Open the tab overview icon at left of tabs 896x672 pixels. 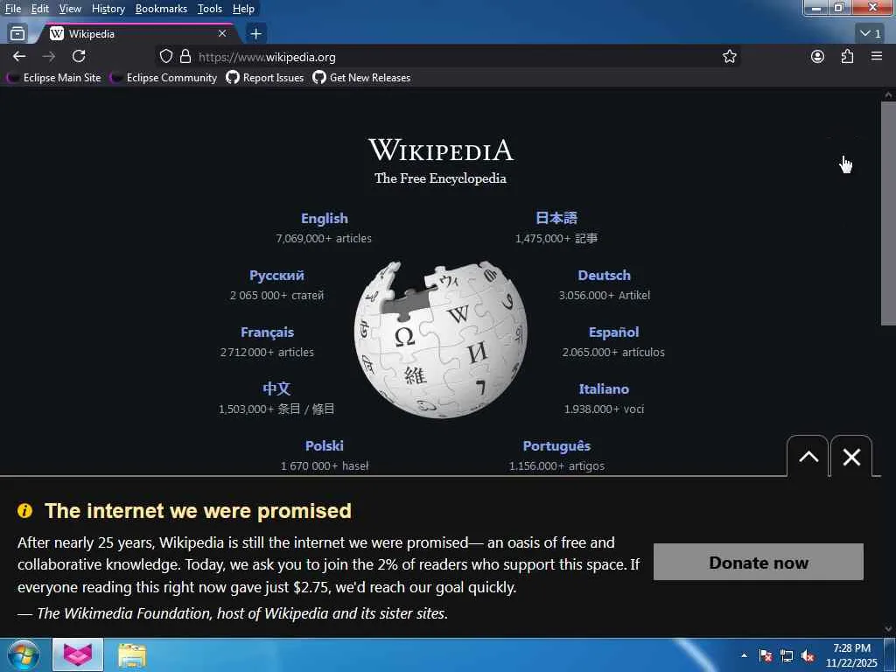(x=17, y=34)
